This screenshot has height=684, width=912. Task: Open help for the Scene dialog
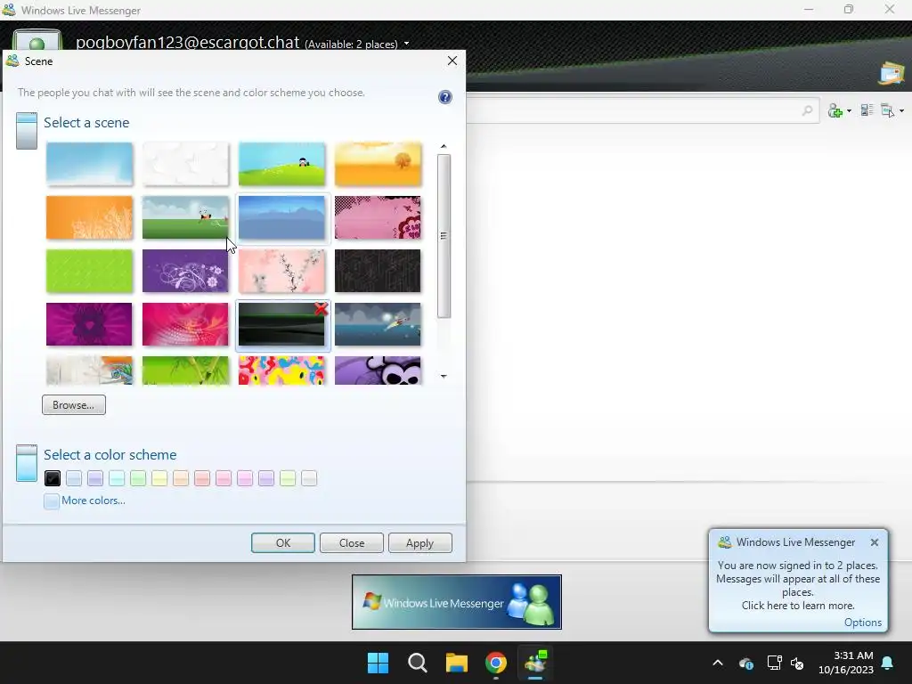445,97
